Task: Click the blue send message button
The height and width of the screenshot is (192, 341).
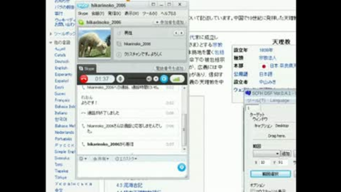Action: [182, 167]
